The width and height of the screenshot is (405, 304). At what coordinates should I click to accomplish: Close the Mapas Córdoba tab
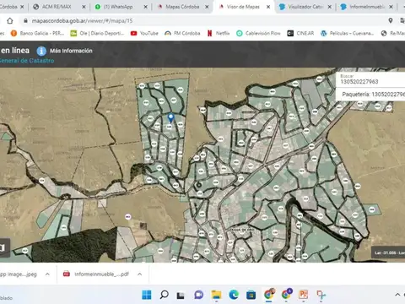207,7
